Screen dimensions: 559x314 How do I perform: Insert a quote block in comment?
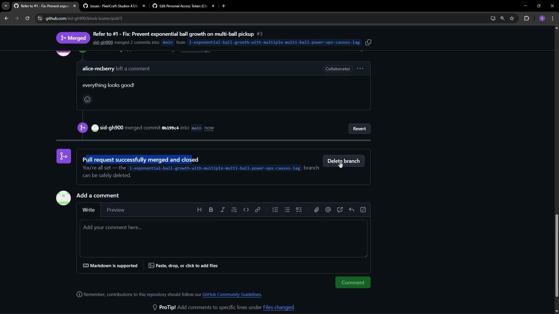coord(234,210)
